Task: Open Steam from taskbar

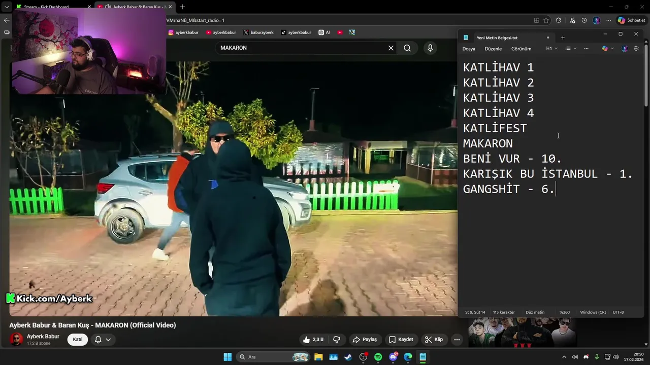Action: (348, 357)
